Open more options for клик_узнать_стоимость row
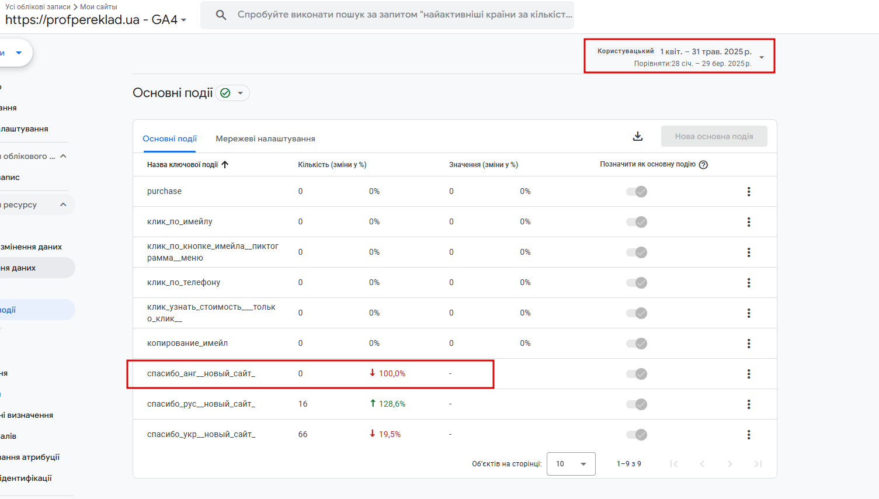The width and height of the screenshot is (879, 499). tap(749, 313)
